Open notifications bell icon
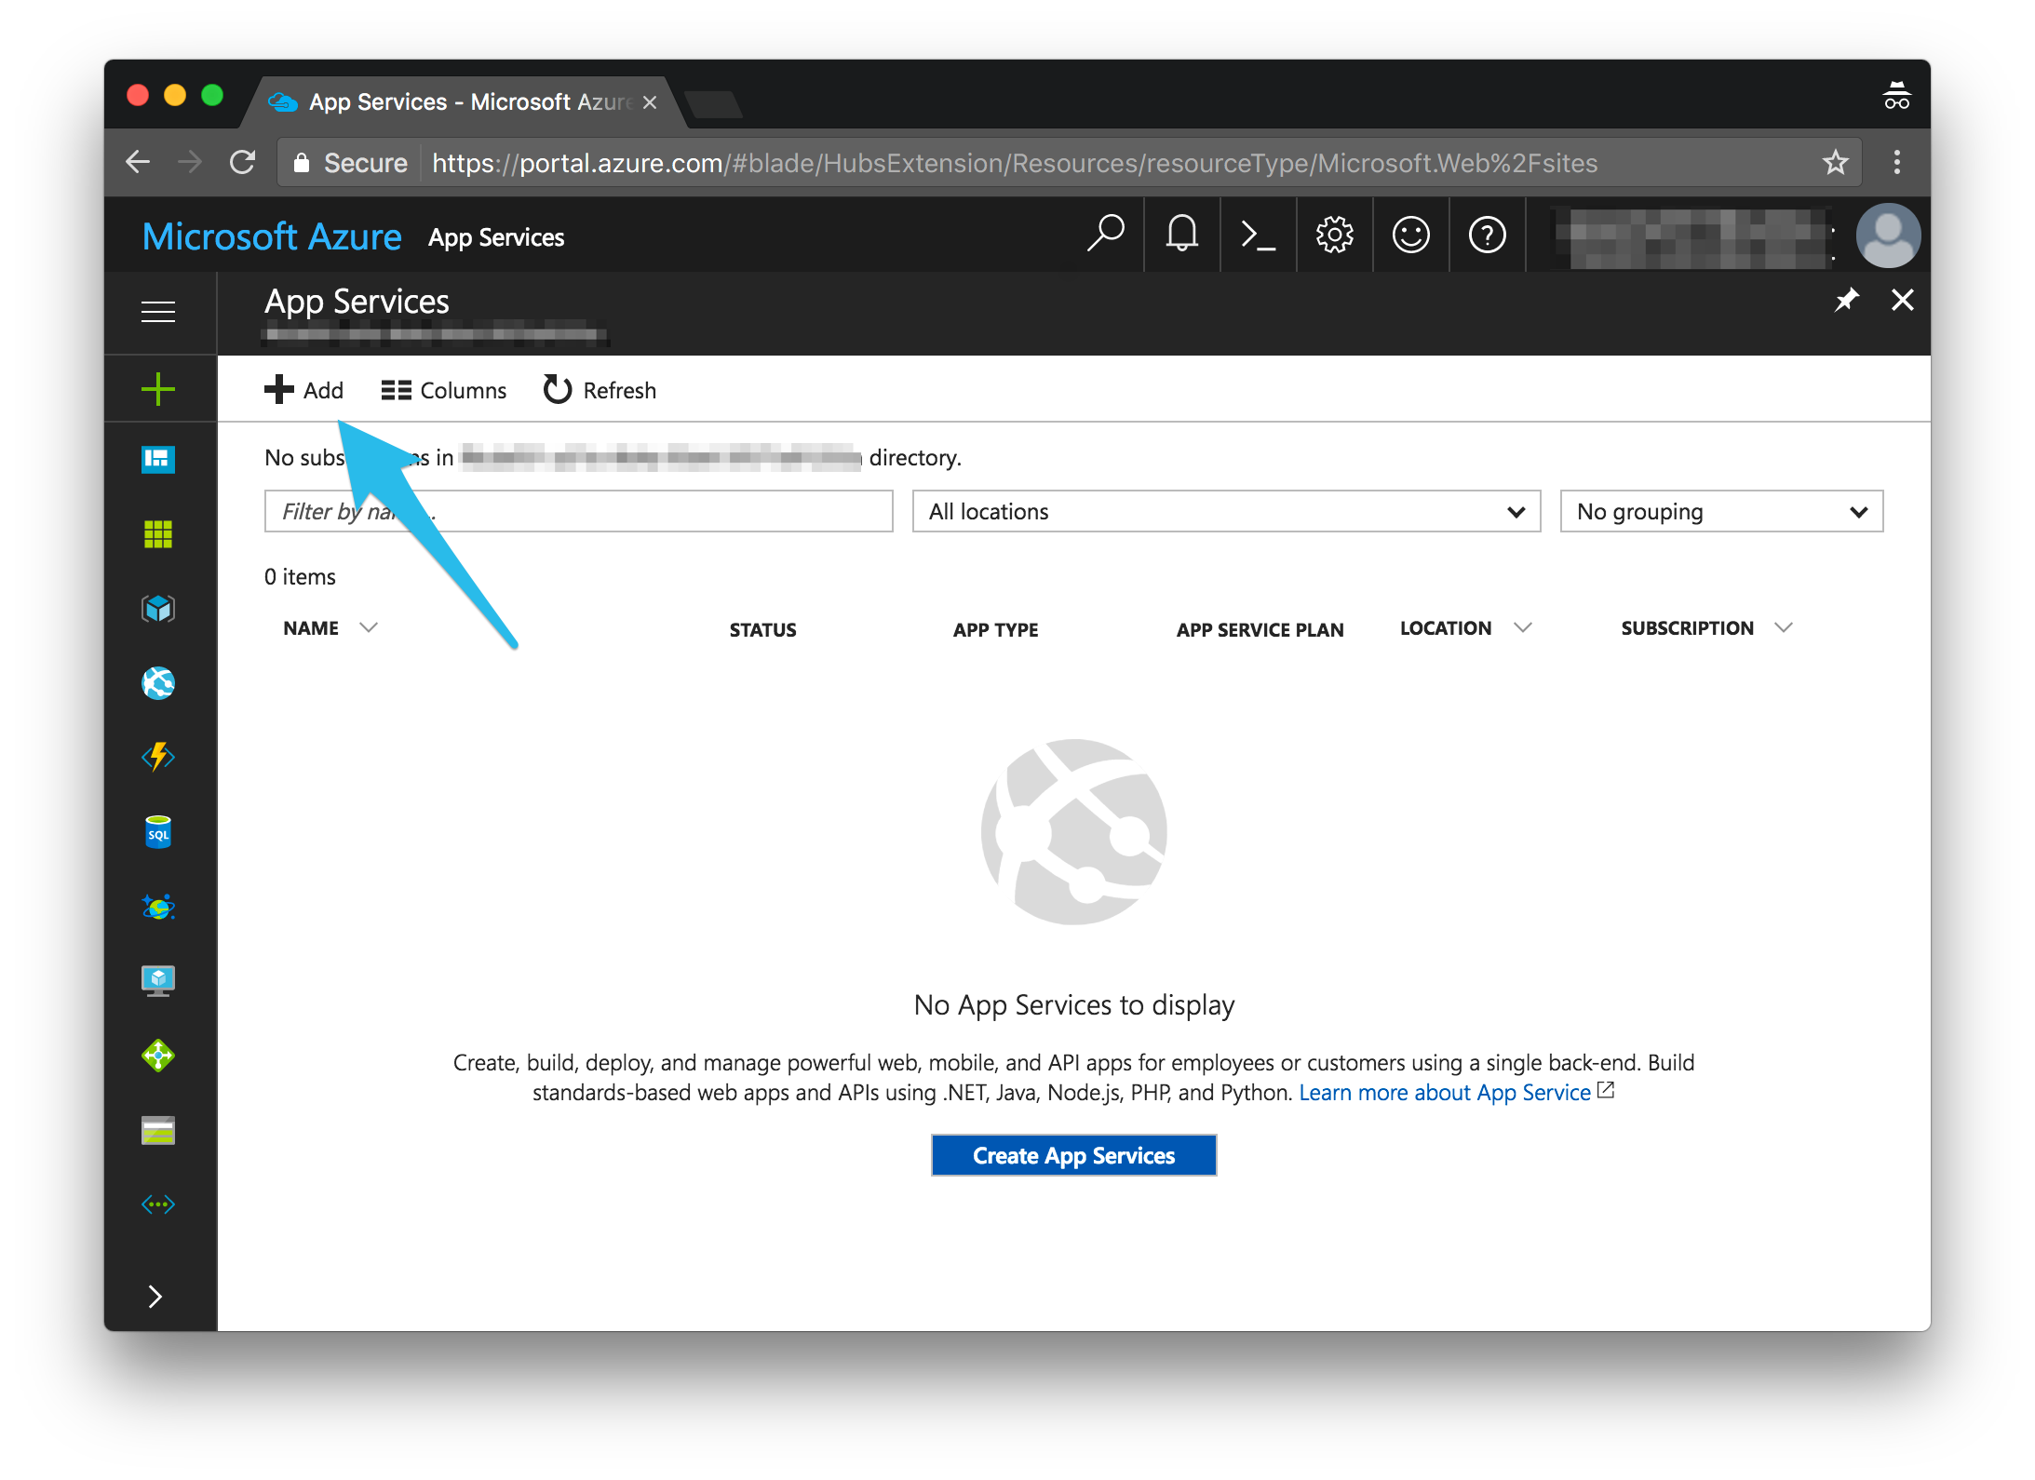This screenshot has width=2035, height=1480. 1182,235
